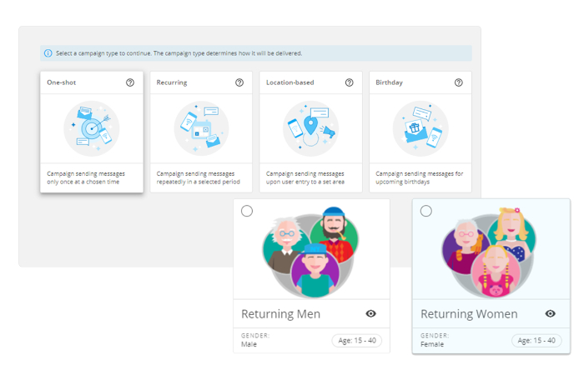
Task: Open help for Birthday campaign type
Action: [x=459, y=82]
